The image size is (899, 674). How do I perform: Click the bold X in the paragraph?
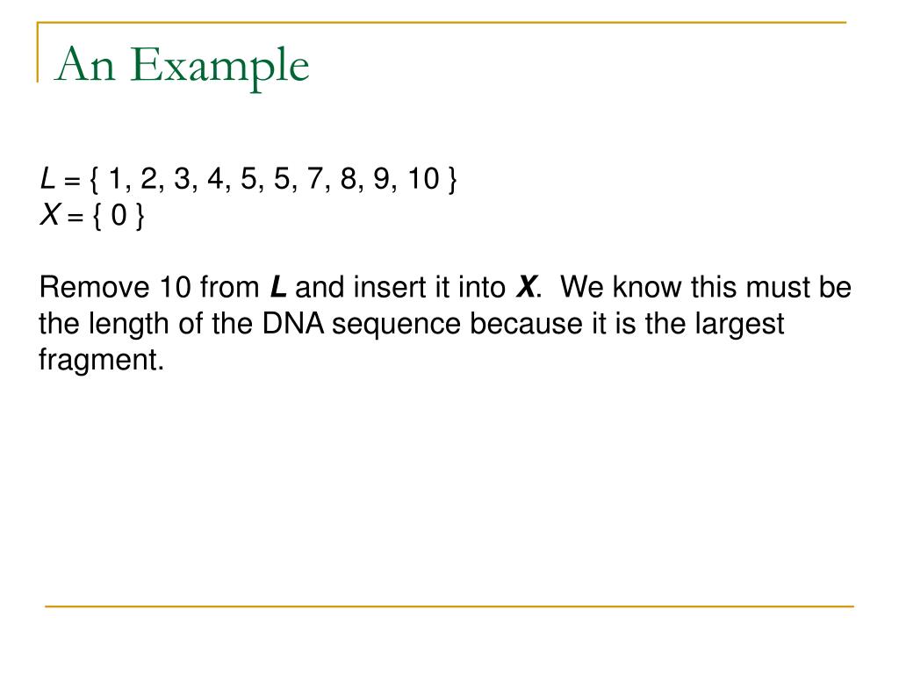pos(526,287)
